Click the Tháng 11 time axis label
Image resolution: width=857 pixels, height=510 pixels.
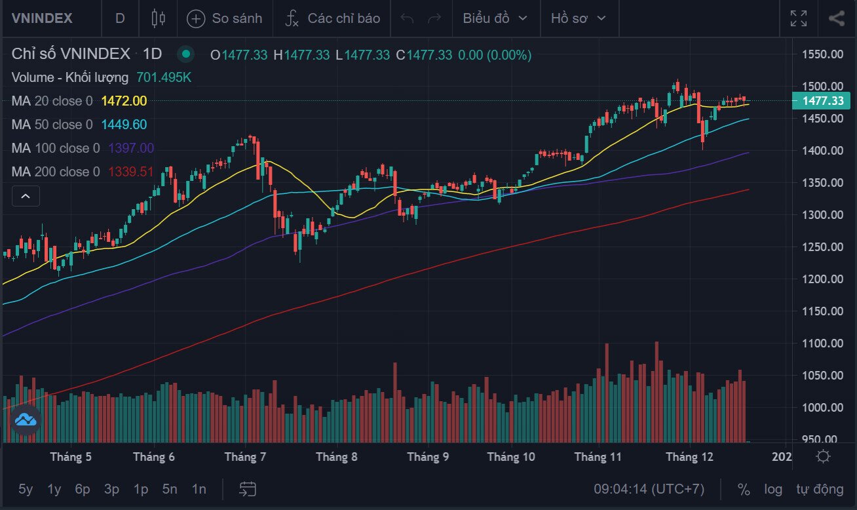(598, 456)
